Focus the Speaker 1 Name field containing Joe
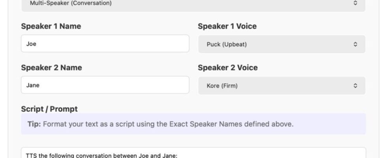Image resolution: width=386 pixels, height=158 pixels. tap(105, 44)
